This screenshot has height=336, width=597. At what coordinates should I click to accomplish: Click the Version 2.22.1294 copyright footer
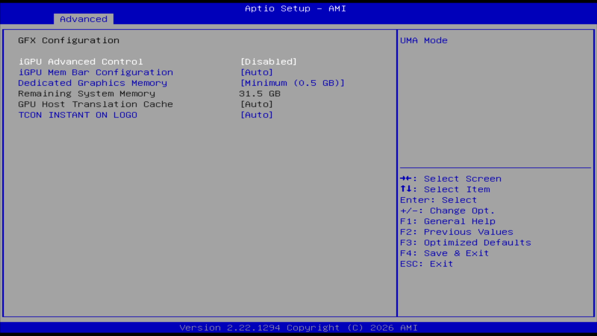pos(298,328)
